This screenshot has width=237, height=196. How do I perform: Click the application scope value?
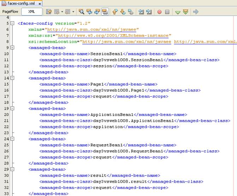108,127
